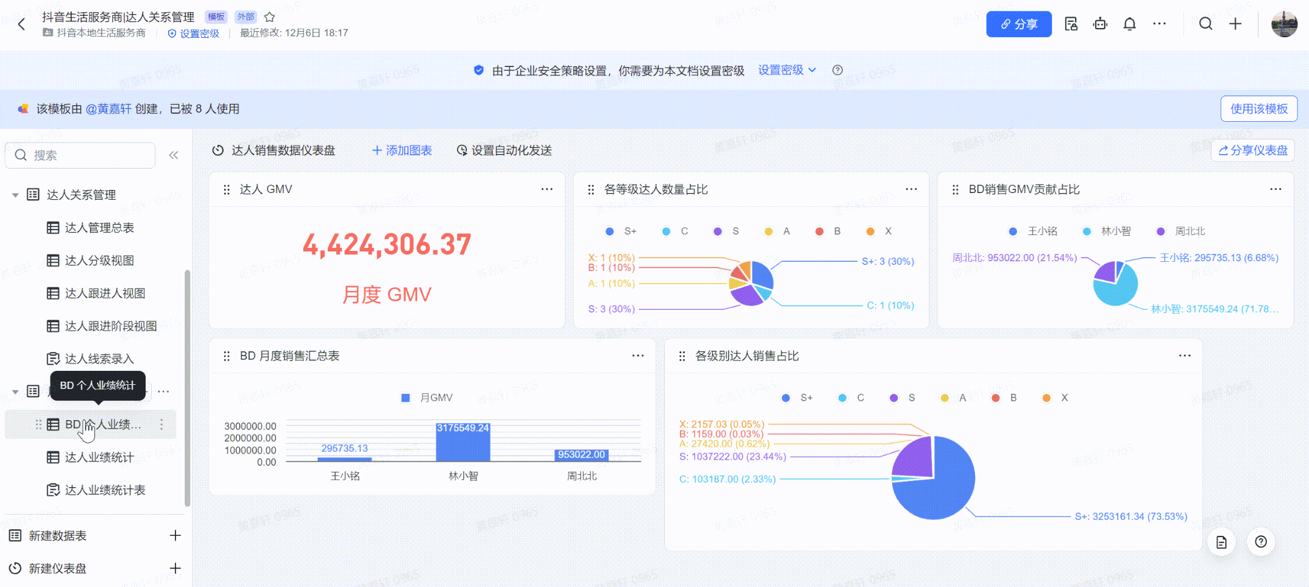The height and width of the screenshot is (587, 1309).
Task: Collapse the 达人关系管理 tree group
Action: 15,195
